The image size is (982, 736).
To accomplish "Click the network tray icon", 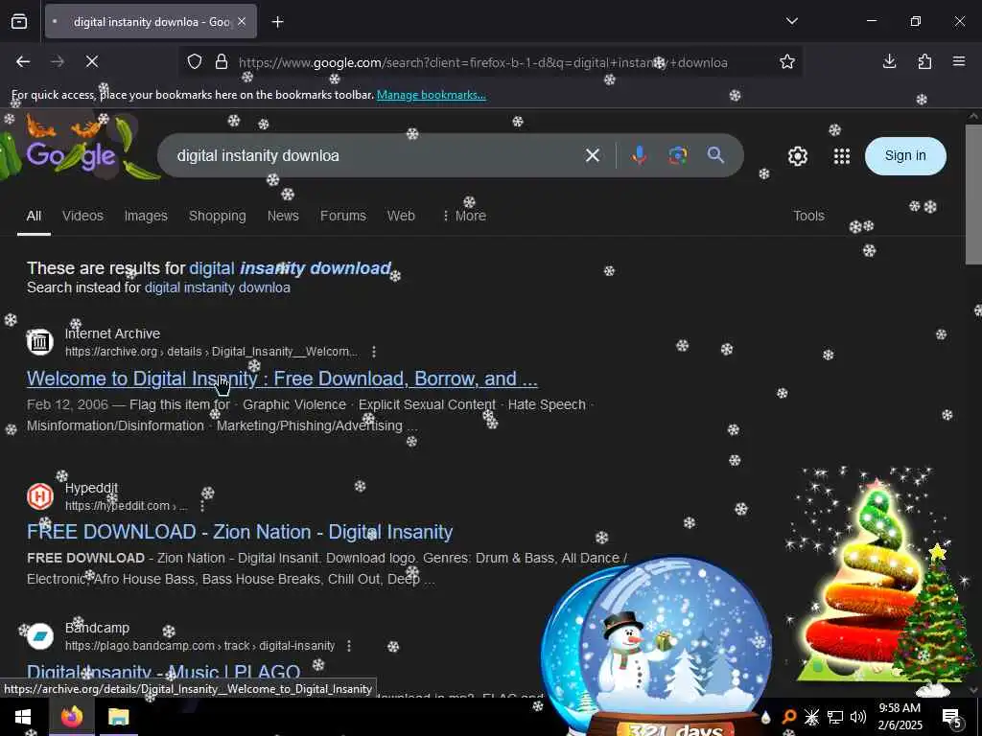I will [835, 717].
